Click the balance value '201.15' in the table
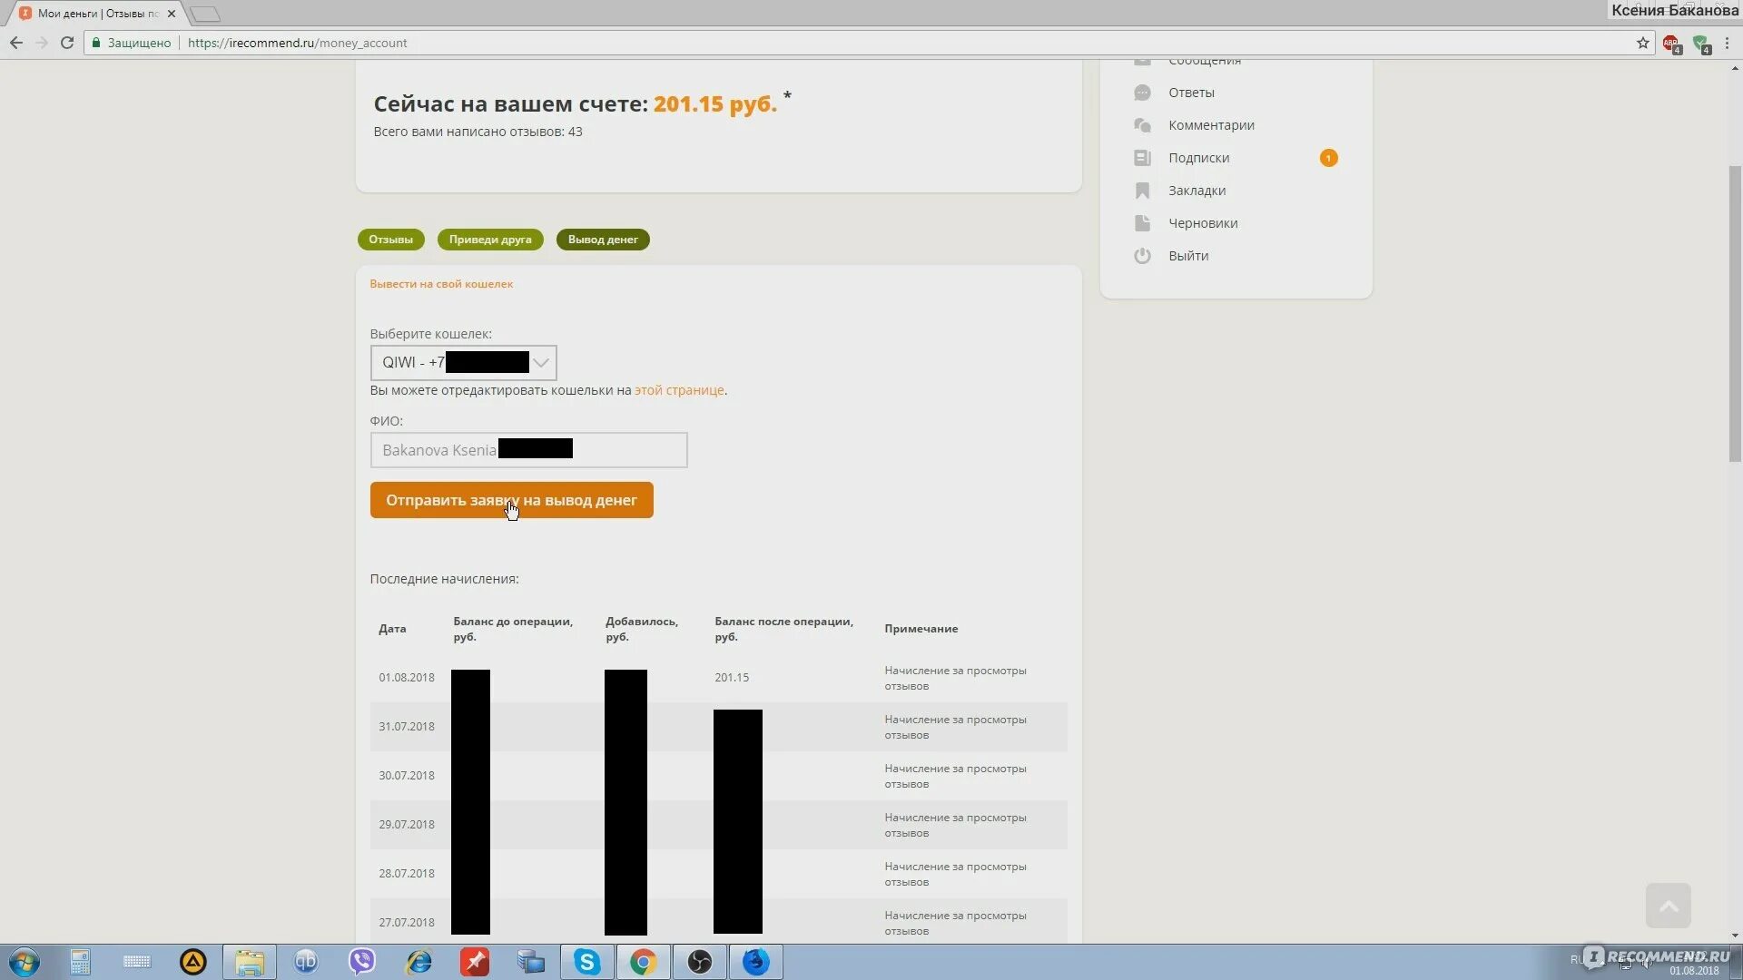The image size is (1743, 980). point(732,678)
